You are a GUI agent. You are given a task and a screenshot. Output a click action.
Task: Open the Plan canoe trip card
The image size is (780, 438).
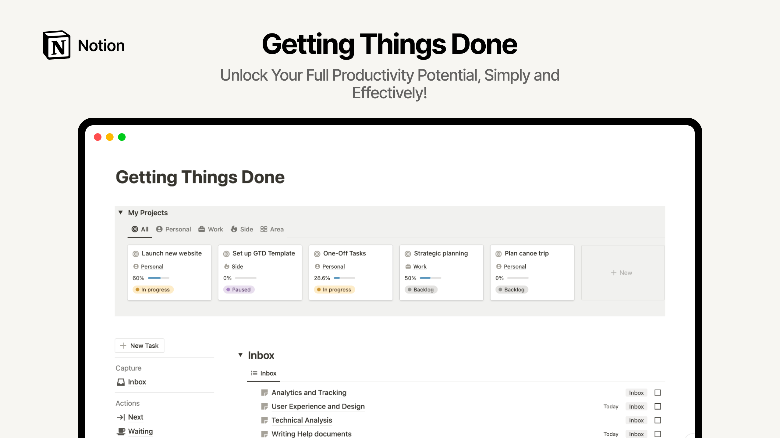coord(532,273)
